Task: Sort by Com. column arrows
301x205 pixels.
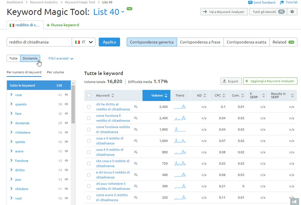Action: 243,95
